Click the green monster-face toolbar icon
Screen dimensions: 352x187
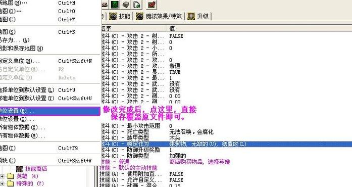coord(115,5)
